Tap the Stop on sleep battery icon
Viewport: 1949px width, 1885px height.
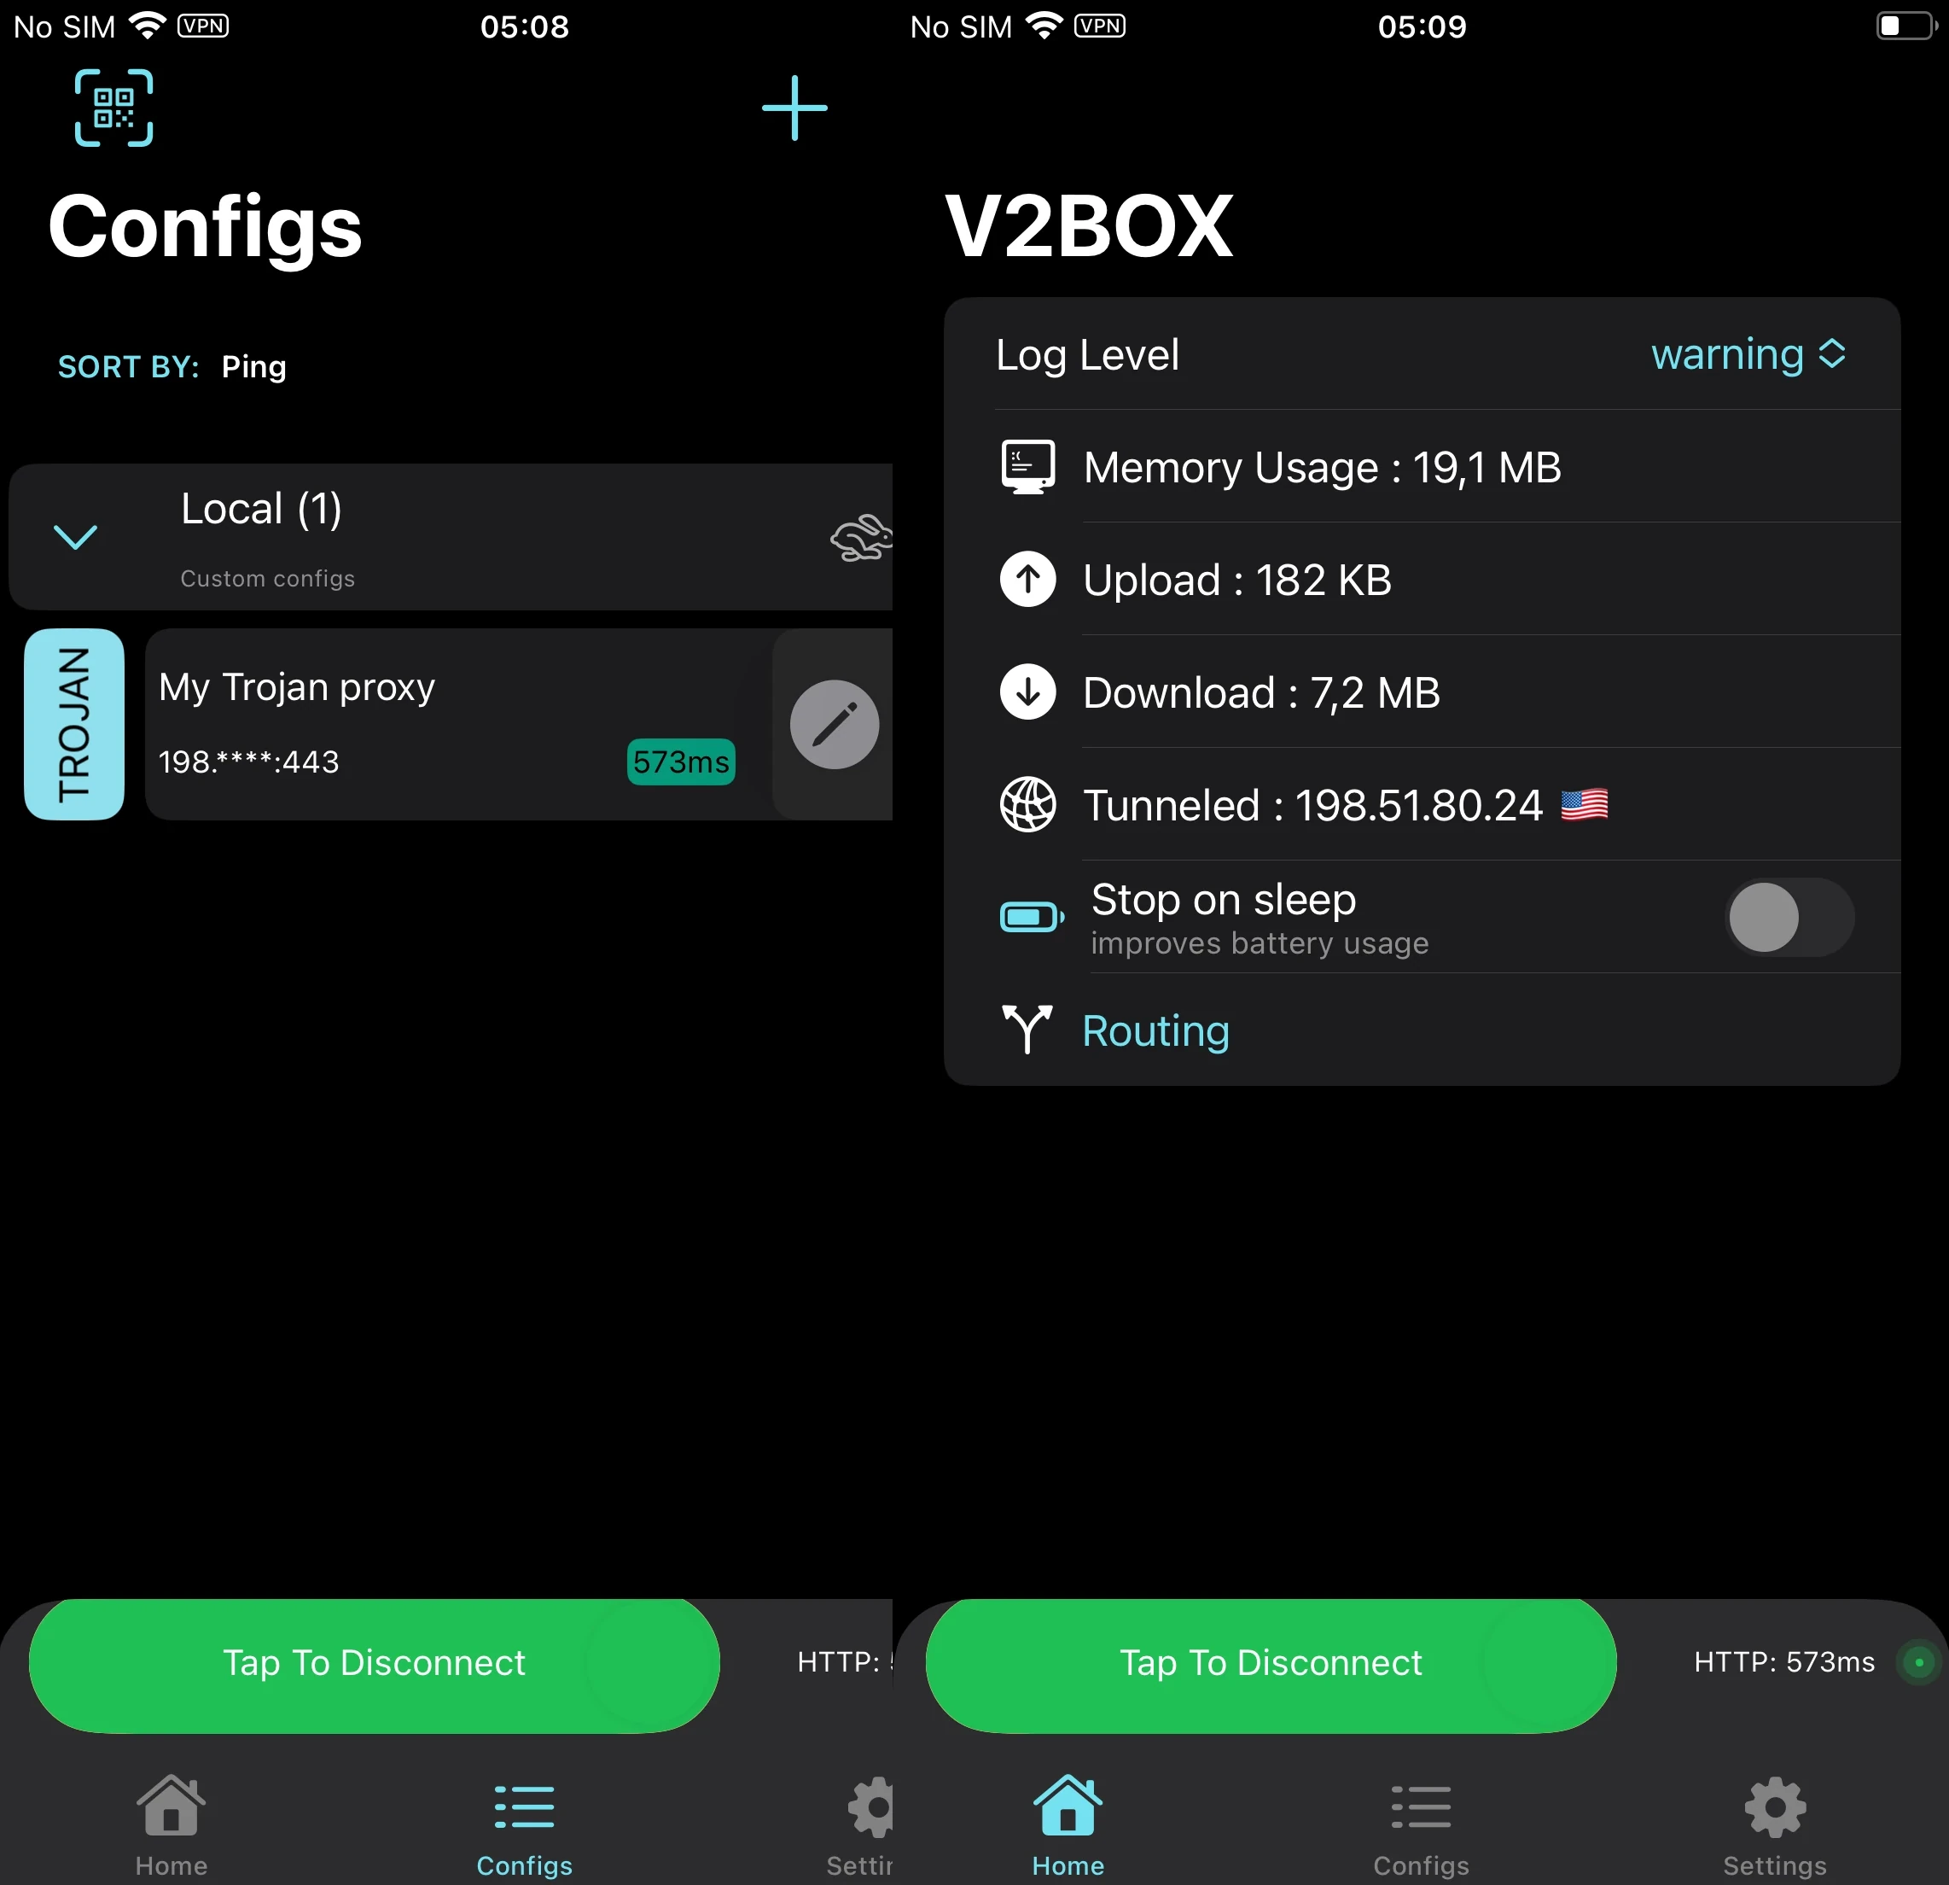click(1028, 913)
